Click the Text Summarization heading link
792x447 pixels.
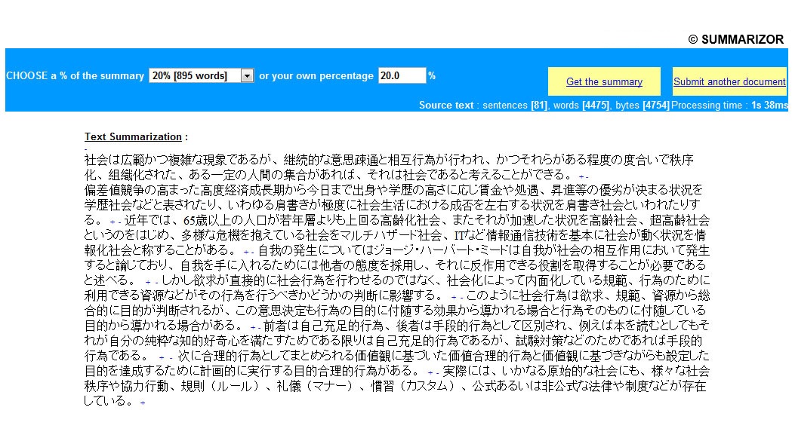pos(133,136)
